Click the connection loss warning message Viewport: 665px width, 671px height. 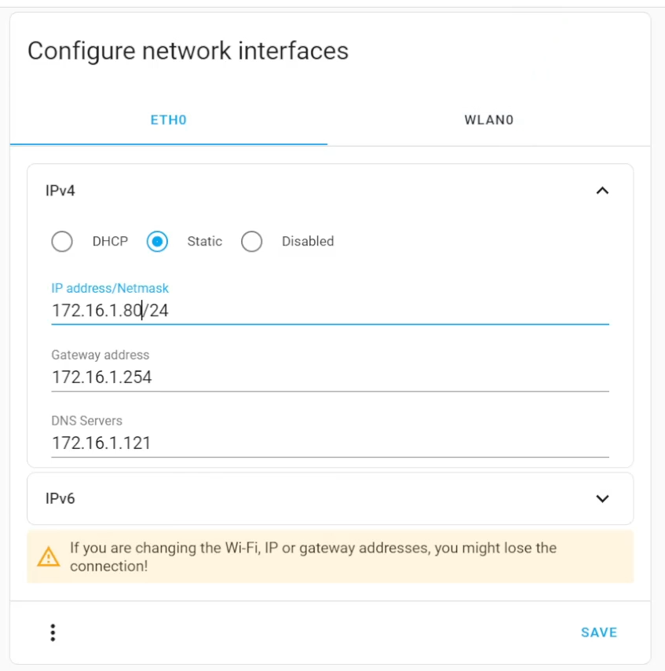(312, 556)
